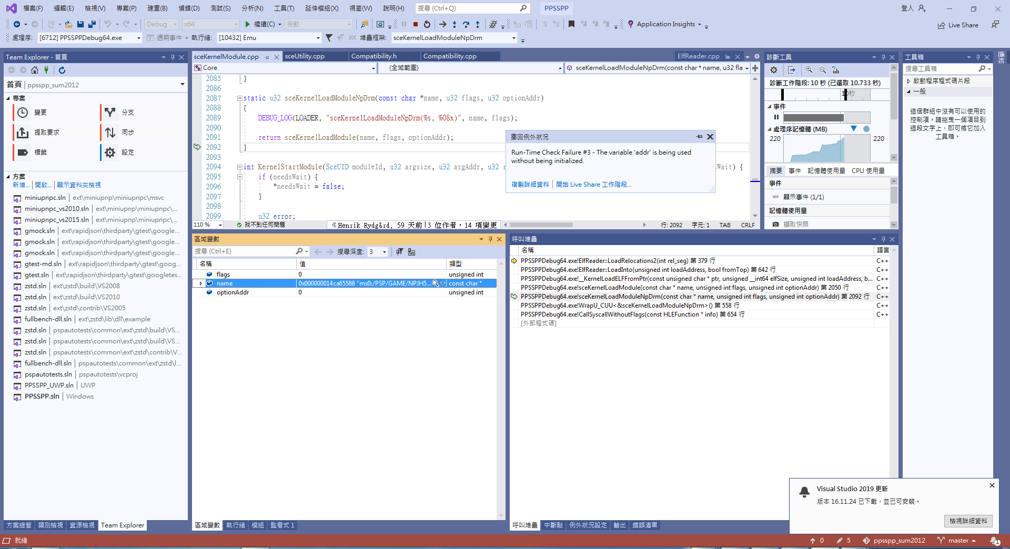
Task: Open the 變更 (Changes) tile
Action: coord(55,113)
